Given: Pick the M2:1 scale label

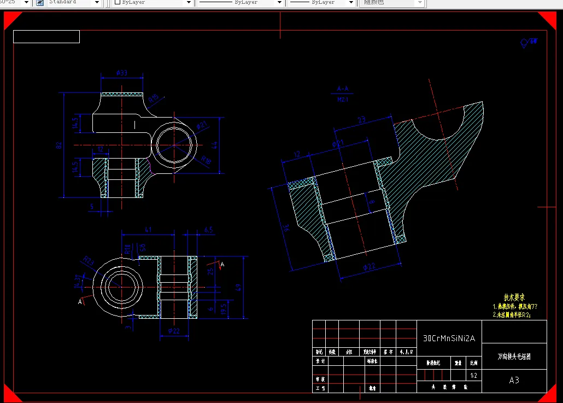Looking at the screenshot, I should (343, 100).
